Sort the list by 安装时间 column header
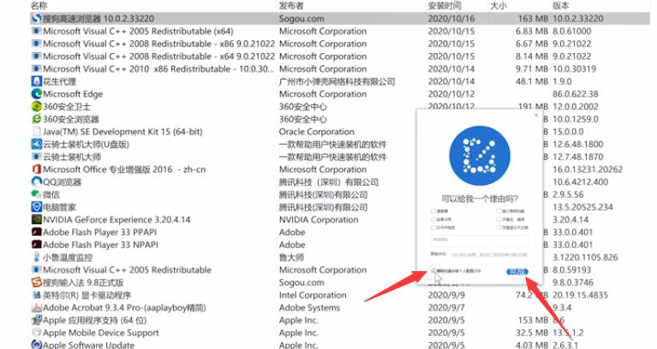 [x=445, y=5]
